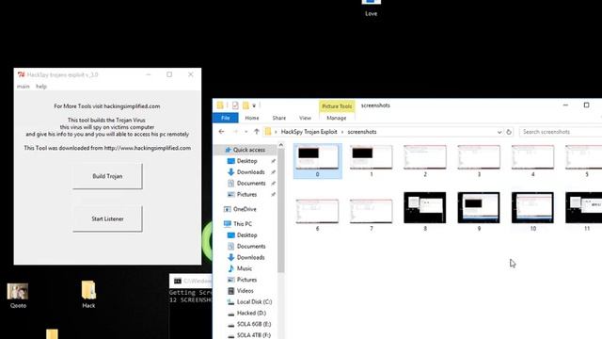Click the Picture Tools contextual tab header
The width and height of the screenshot is (602, 339).
point(337,106)
